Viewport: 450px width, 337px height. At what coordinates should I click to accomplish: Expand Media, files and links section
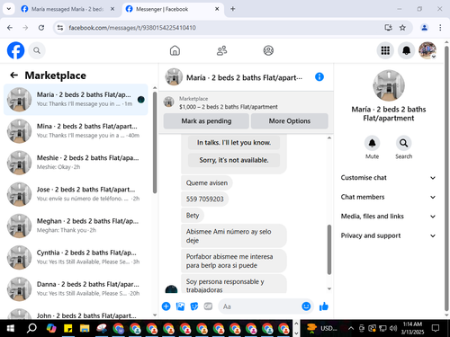(x=388, y=217)
